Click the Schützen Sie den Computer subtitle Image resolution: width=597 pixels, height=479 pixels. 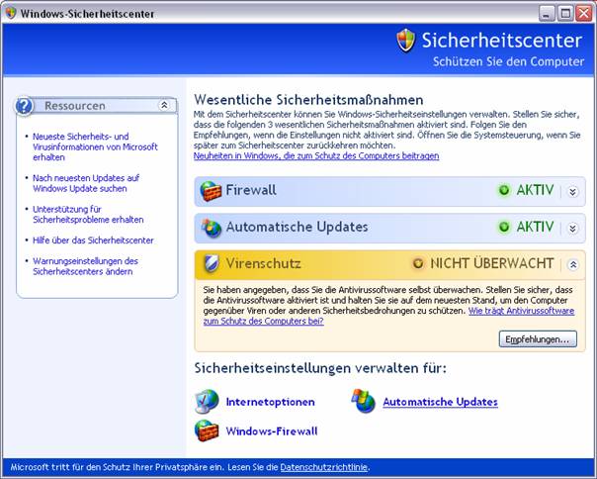508,61
